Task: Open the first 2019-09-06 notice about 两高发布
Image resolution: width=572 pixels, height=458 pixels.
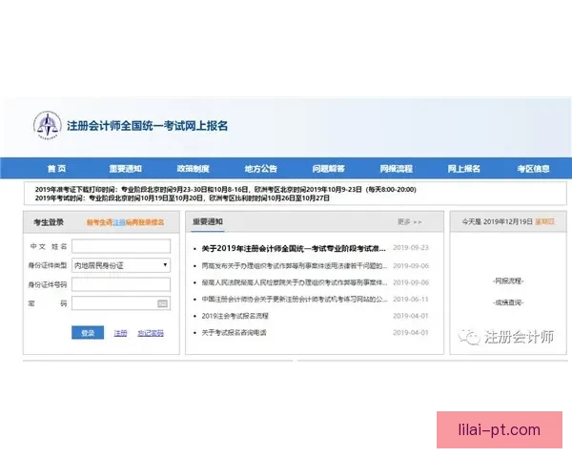Action: click(294, 266)
